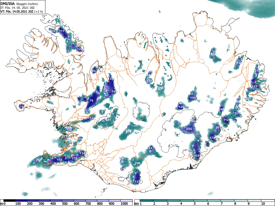Click the visibility value 149 on the map
This screenshot has width=275, height=206.
[x=114, y=91]
